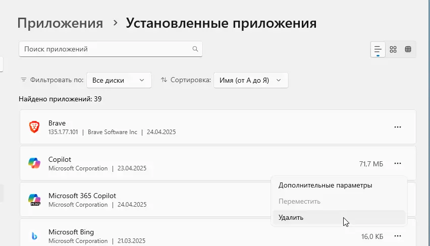Click Bing install date '21.03.2025'
The width and height of the screenshot is (430, 246).
131,241
